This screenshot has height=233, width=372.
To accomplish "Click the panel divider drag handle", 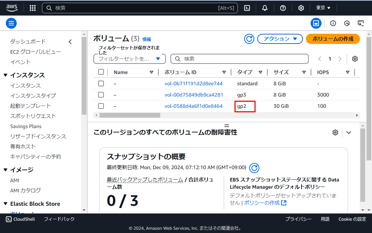I will pos(227,126).
